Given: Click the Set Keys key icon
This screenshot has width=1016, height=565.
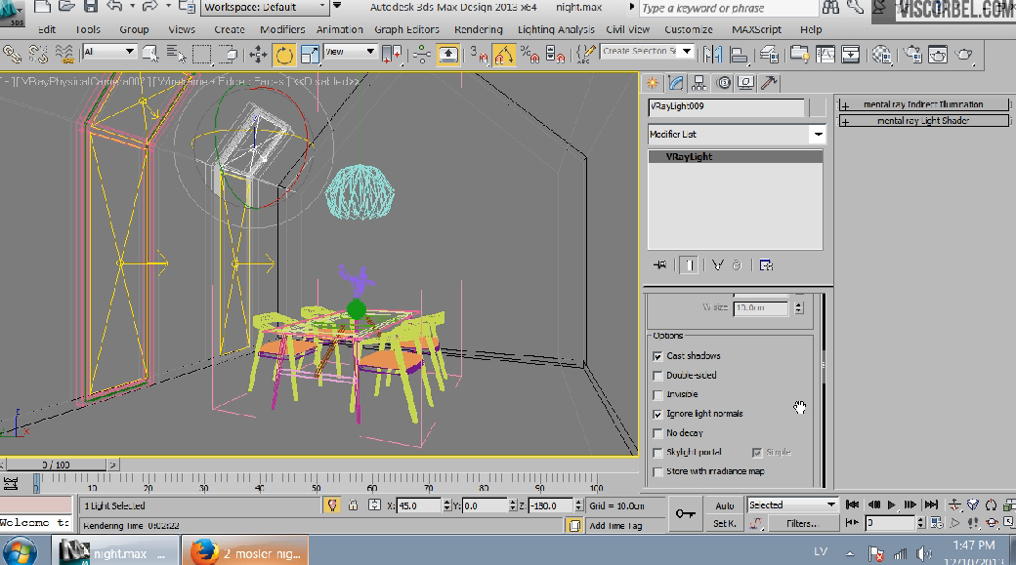Looking at the screenshot, I should [685, 514].
